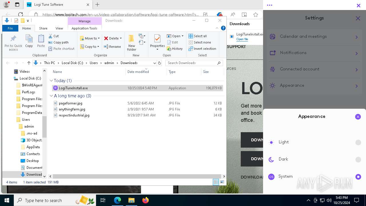This screenshot has width=366, height=206.
Task: Select System appearance radio button
Action: 358,177
